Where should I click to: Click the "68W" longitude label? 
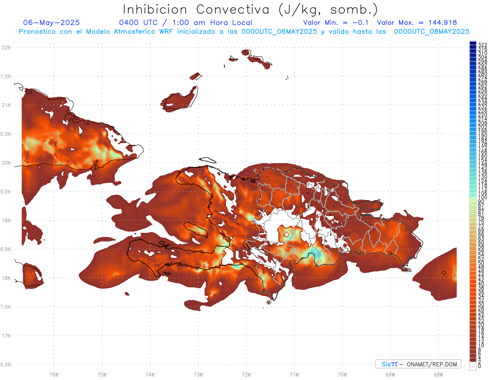[x=438, y=374]
